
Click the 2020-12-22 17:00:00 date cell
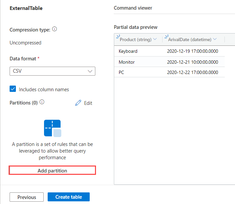coord(193,72)
